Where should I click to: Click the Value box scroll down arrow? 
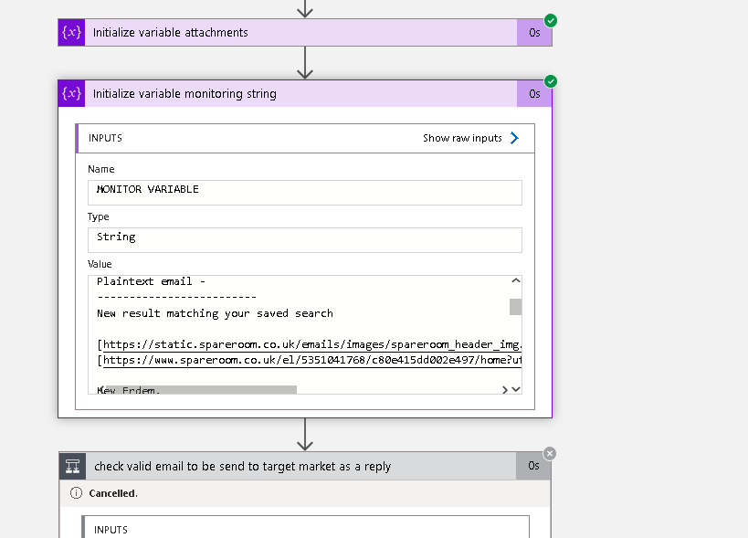516,390
